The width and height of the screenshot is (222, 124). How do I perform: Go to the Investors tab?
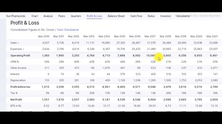pyautogui.click(x=166, y=16)
